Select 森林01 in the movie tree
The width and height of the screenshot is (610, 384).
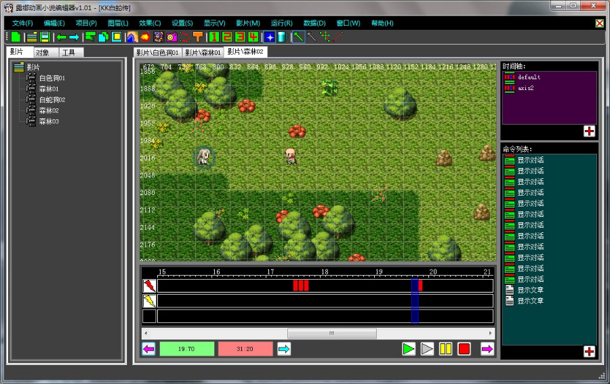pos(49,89)
